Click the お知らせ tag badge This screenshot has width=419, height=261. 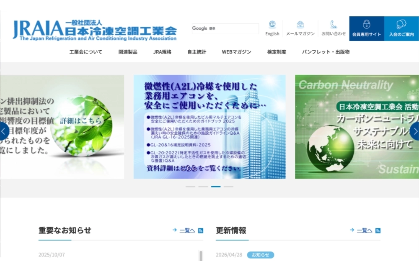(260, 255)
